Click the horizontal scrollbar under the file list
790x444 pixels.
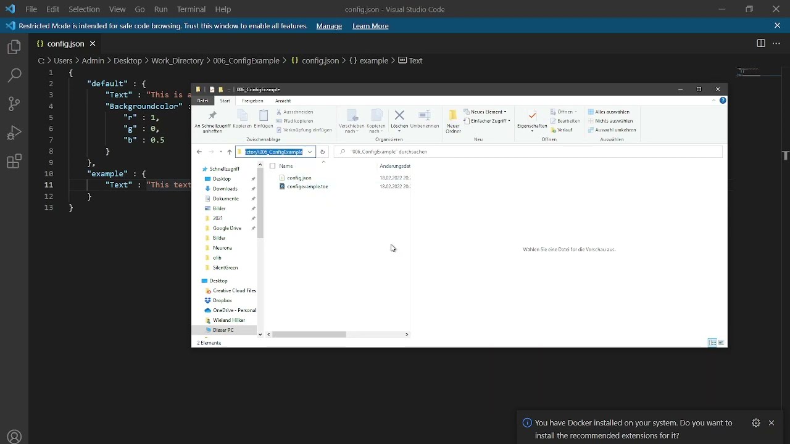309,334
